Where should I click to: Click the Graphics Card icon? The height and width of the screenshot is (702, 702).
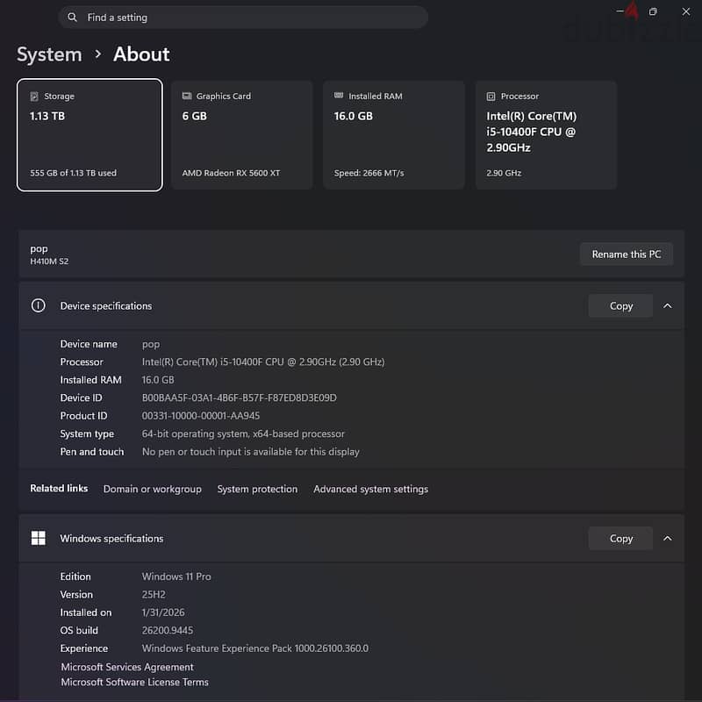click(x=187, y=96)
